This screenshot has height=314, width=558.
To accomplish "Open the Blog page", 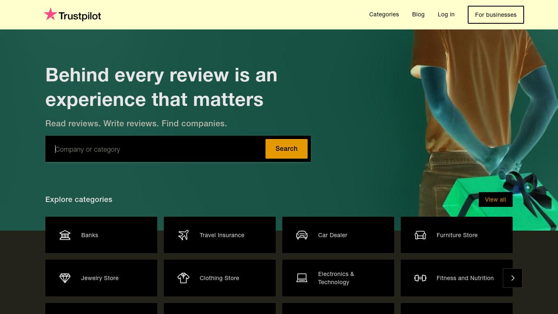I will 418,14.
